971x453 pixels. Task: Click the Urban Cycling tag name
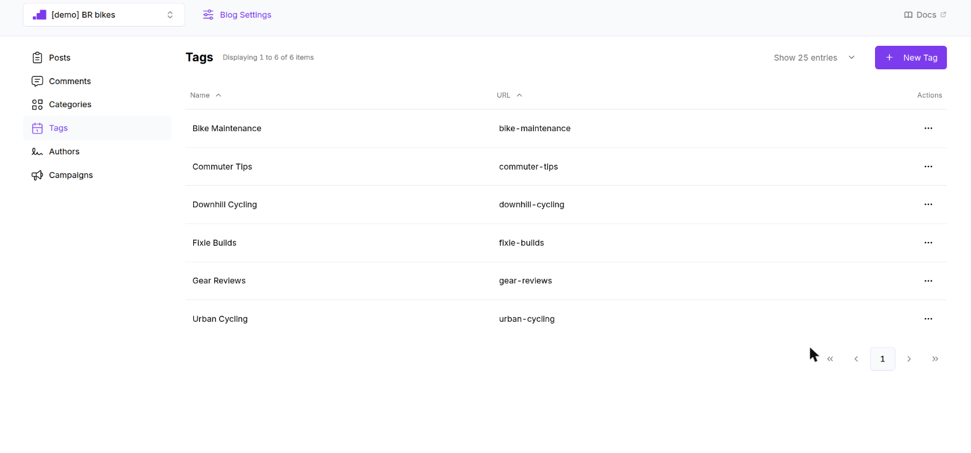[x=220, y=319]
